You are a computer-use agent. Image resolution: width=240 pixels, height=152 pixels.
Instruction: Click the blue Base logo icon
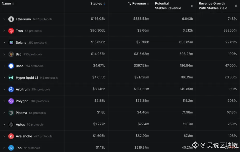pyautogui.click(x=11, y=66)
